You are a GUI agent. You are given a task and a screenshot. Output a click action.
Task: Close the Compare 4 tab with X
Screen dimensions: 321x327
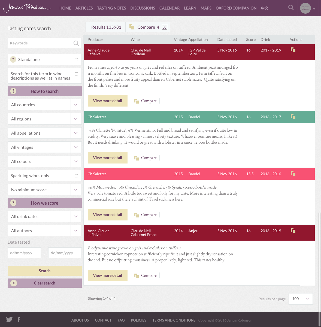pyautogui.click(x=164, y=27)
